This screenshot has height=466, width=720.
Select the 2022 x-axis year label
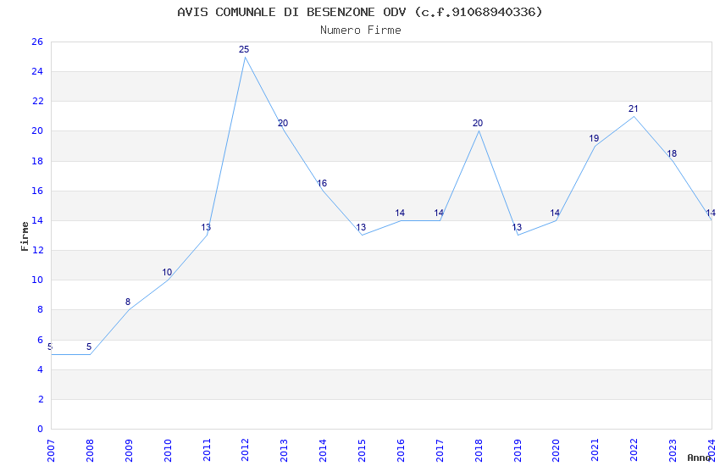634,450
